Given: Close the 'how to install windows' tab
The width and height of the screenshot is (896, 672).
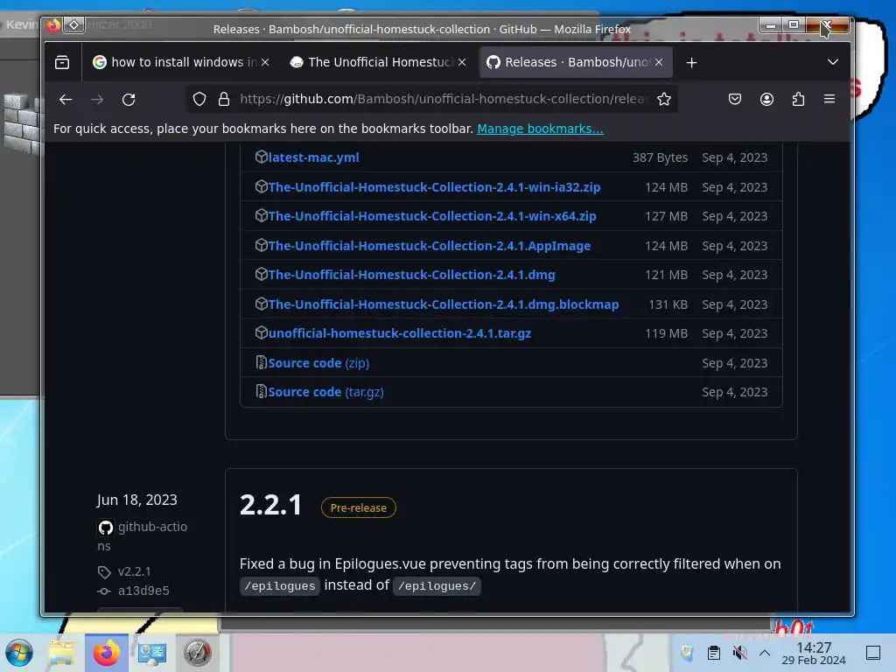Looking at the screenshot, I should (265, 62).
